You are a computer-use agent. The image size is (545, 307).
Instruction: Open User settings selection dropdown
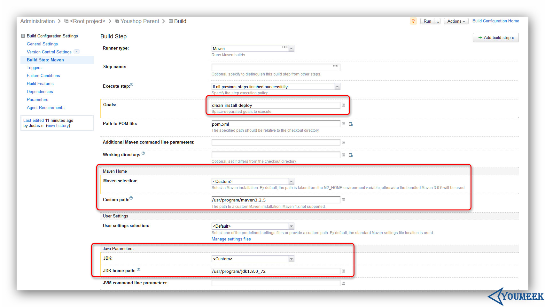[x=292, y=226]
